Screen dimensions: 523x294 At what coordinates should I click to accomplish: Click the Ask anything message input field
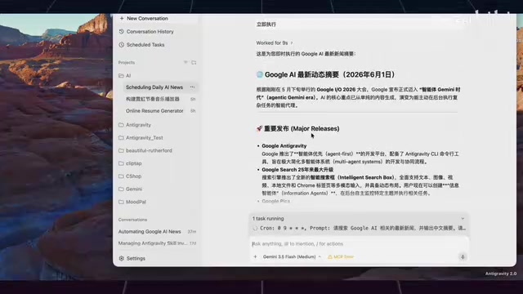pos(360,244)
